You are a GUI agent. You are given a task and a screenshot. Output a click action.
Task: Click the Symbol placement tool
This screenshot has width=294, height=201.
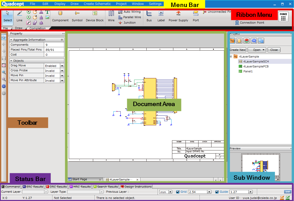(77, 16)
